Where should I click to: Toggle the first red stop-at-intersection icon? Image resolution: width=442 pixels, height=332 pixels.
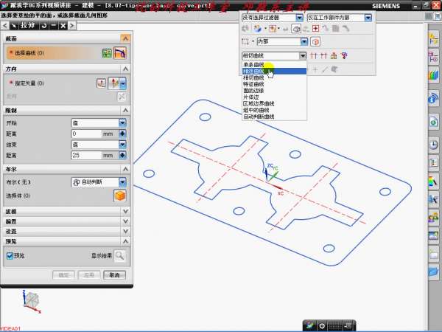pos(314,55)
